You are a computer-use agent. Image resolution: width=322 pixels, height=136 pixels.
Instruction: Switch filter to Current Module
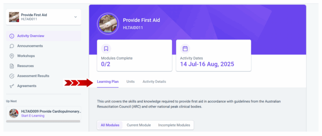139,125
